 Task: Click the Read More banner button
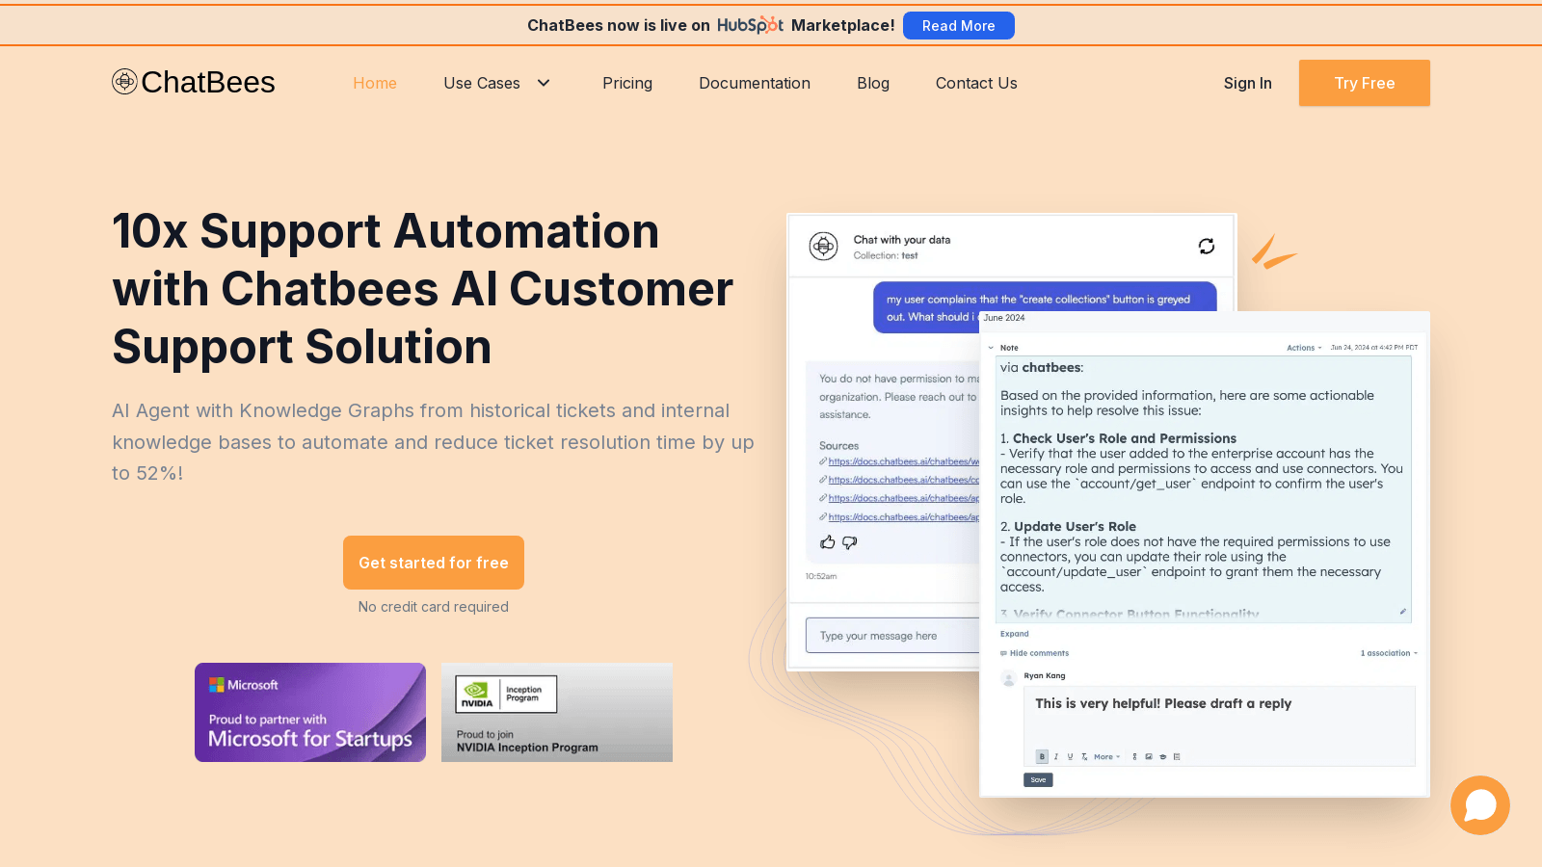tap(958, 26)
